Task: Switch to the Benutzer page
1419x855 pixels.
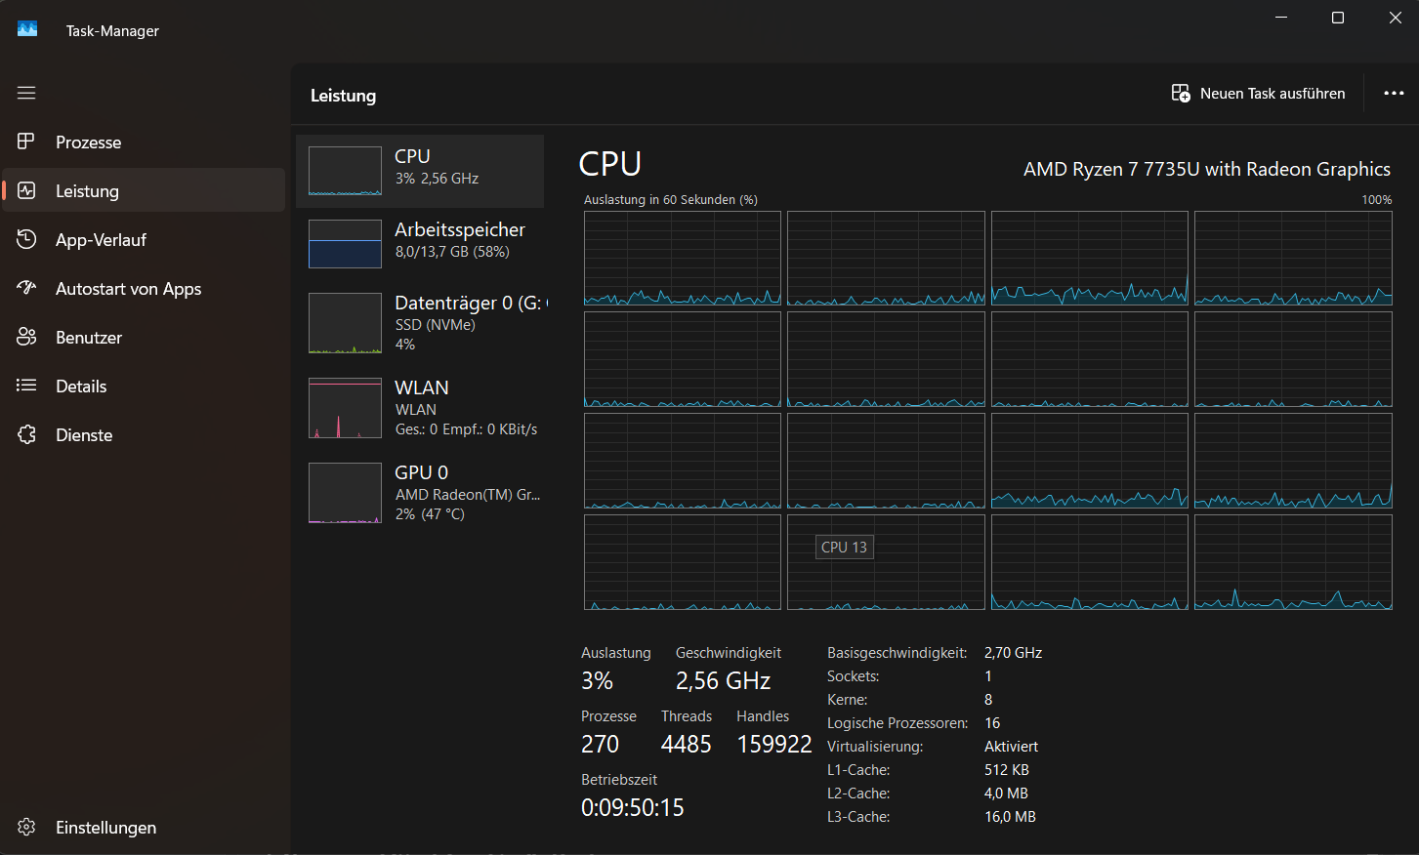Action: (144, 337)
